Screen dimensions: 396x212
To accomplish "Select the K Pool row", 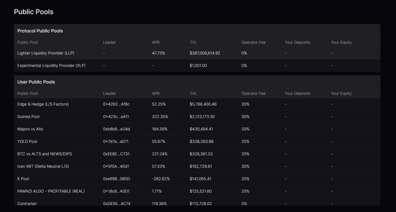I will (x=23, y=179).
